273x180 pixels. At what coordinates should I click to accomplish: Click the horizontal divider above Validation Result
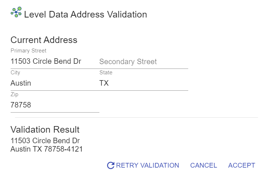pyautogui.click(x=136, y=118)
